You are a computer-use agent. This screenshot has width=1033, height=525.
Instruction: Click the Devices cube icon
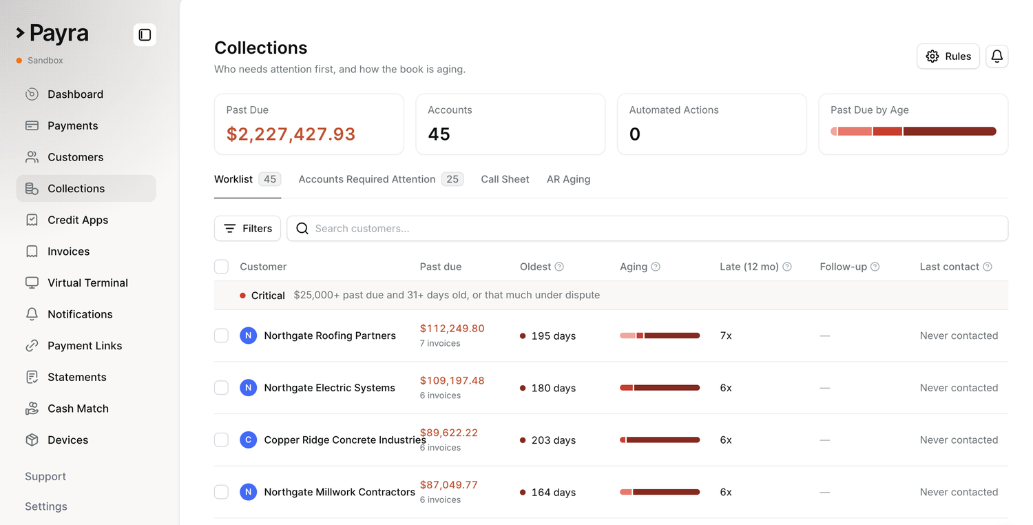[32, 440]
